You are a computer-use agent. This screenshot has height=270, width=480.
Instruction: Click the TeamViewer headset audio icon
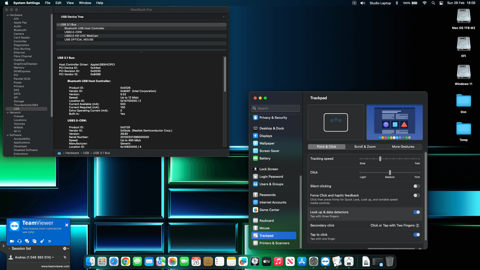pyautogui.click(x=19, y=241)
